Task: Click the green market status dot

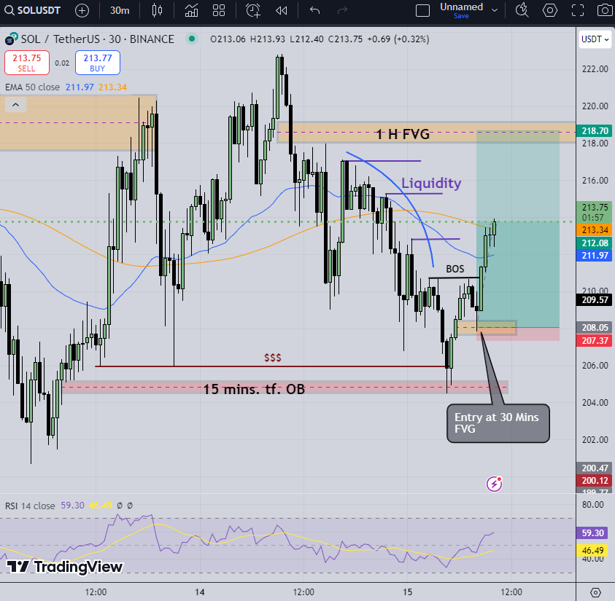Action: (x=192, y=39)
